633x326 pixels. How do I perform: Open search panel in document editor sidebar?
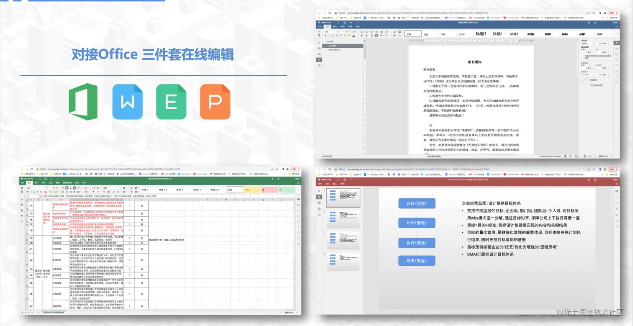[x=319, y=43]
